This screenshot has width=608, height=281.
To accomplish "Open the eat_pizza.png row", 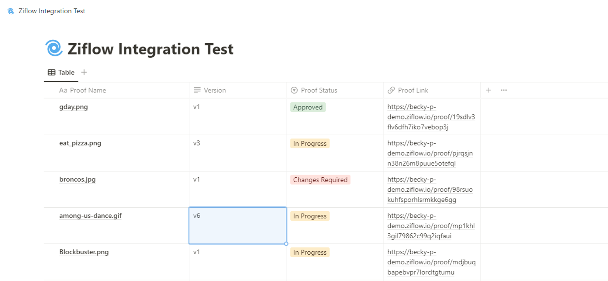I will [x=80, y=143].
